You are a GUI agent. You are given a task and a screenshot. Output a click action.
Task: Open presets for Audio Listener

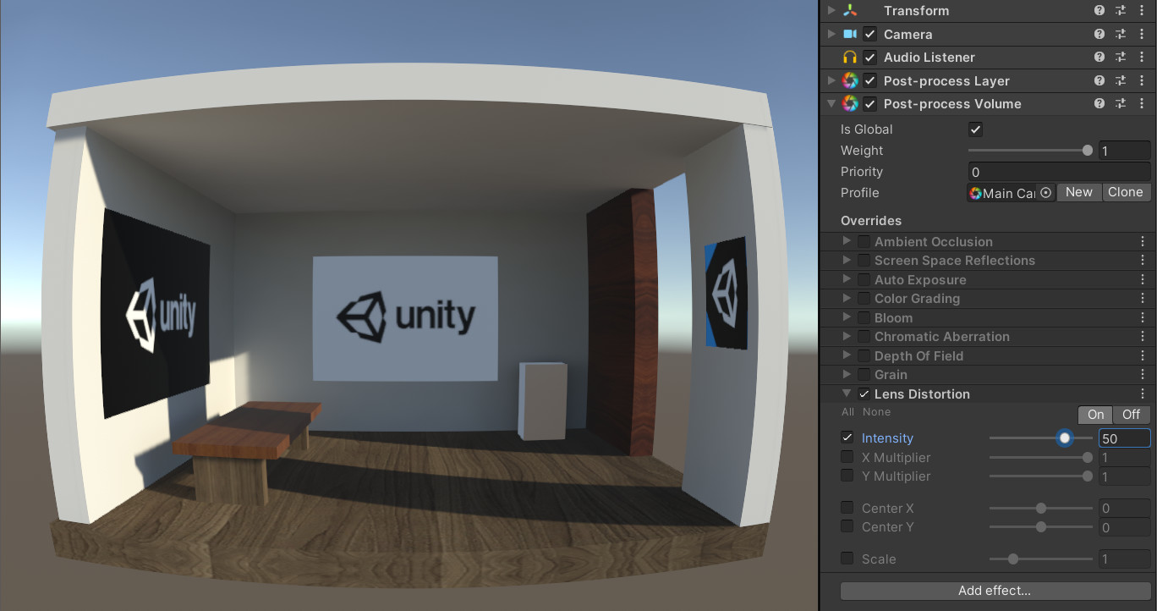pos(1121,58)
